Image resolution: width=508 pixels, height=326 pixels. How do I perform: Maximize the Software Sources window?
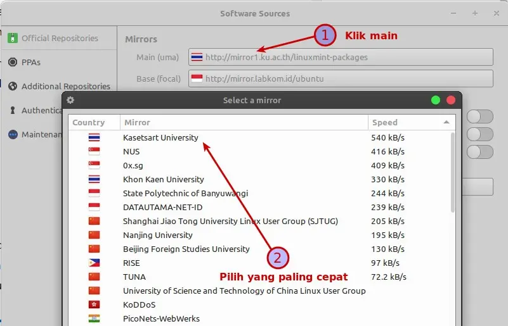point(475,13)
